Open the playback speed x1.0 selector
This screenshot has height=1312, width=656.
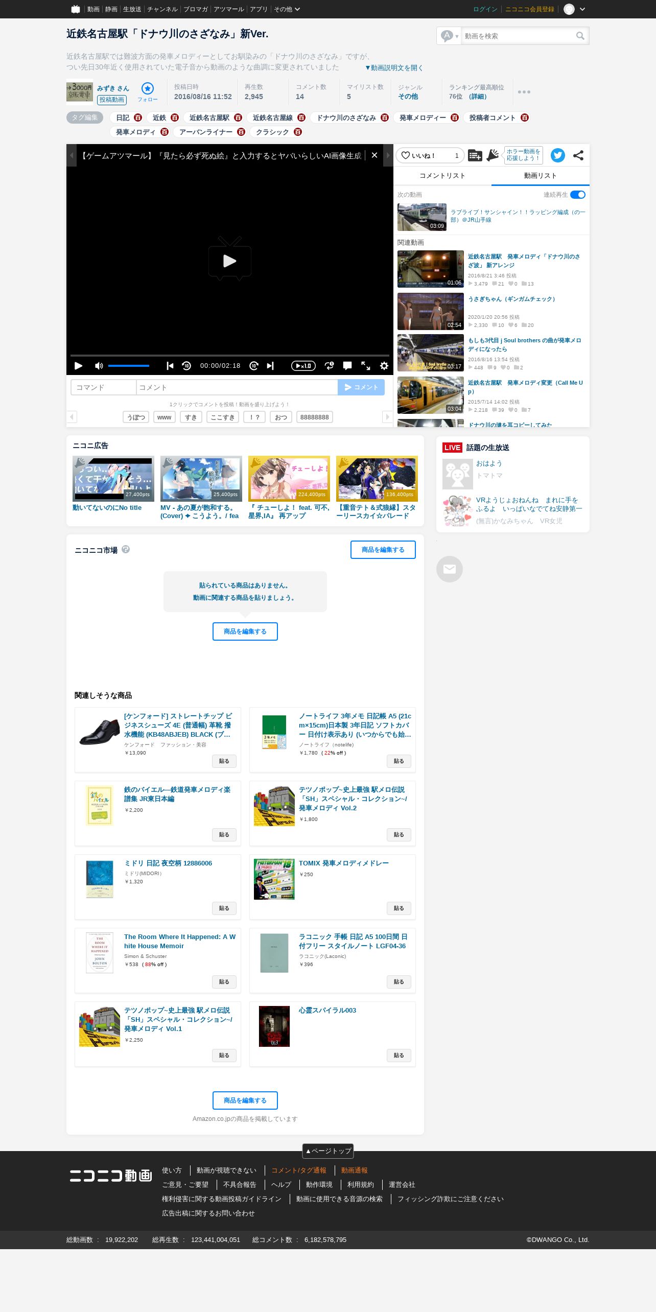pyautogui.click(x=303, y=366)
